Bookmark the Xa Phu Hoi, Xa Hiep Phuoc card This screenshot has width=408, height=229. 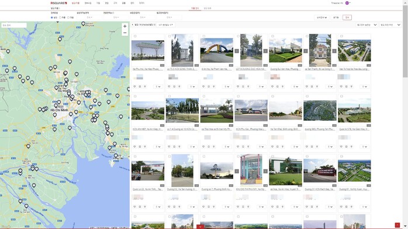140,86
